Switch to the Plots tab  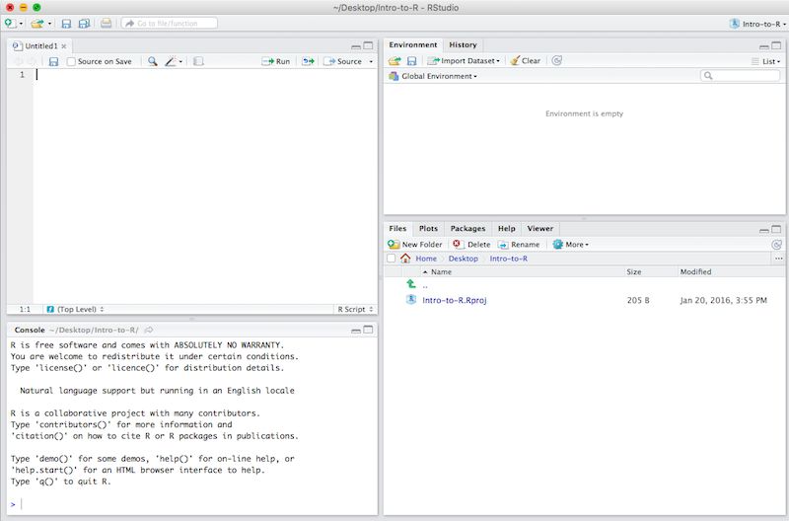tap(428, 229)
